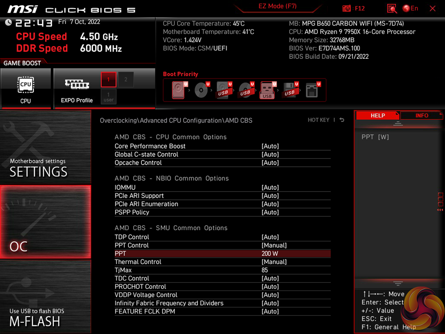The height and width of the screenshot is (334, 445).
Task: Select the network boot device icon
Action: tap(312, 90)
